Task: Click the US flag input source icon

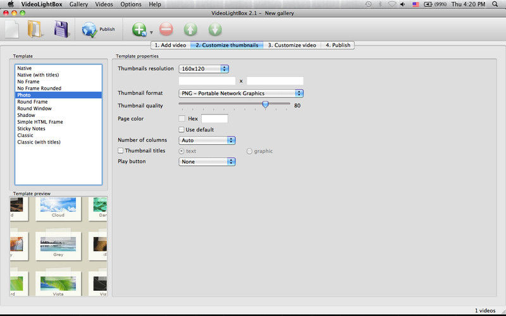Action: coord(416,4)
